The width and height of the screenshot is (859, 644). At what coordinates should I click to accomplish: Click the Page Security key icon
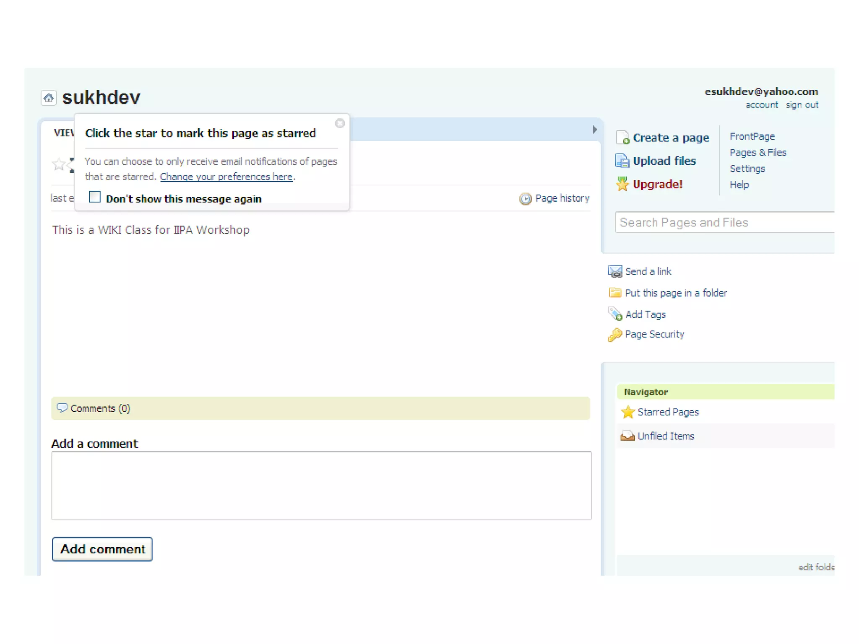[x=615, y=335]
